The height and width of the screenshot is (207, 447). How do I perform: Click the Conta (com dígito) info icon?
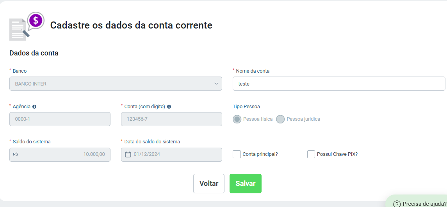tap(169, 107)
